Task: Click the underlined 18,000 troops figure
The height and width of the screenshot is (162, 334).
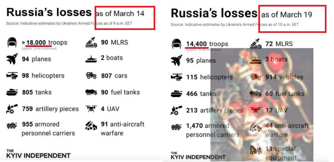Action: 36,43
